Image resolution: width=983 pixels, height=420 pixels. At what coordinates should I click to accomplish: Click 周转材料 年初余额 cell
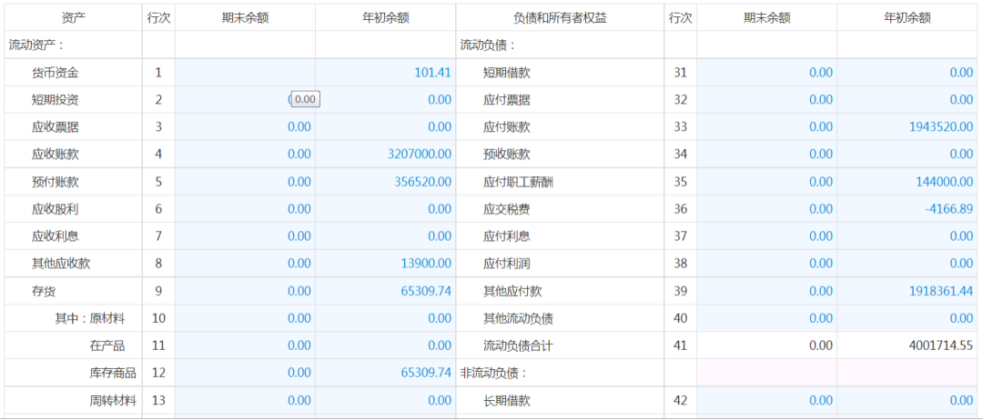click(x=385, y=400)
